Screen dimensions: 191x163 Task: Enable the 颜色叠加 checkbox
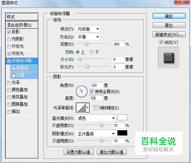coord(9,90)
